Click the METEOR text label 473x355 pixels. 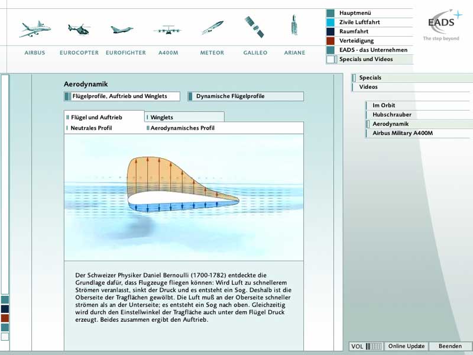tap(212, 53)
